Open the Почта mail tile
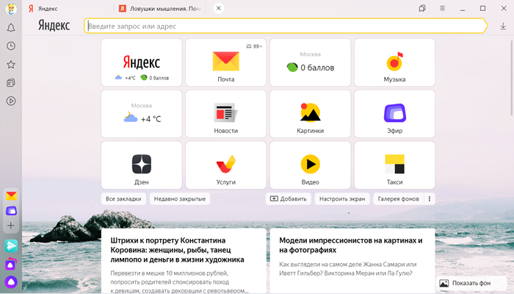 point(226,62)
